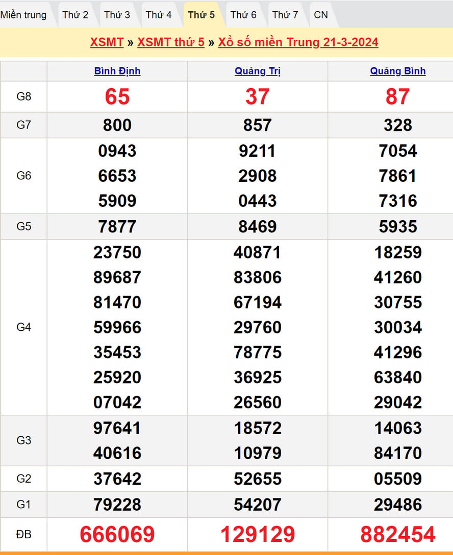Select the CN (Sunday) tab
This screenshot has height=555, width=453.
[321, 15]
